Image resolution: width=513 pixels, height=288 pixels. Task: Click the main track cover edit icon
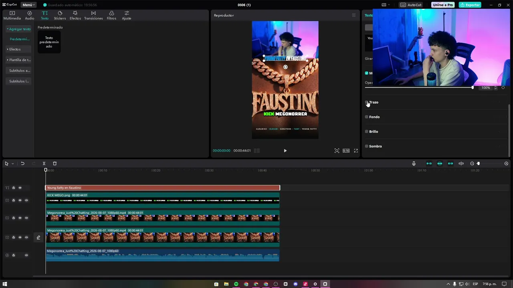pos(38,238)
